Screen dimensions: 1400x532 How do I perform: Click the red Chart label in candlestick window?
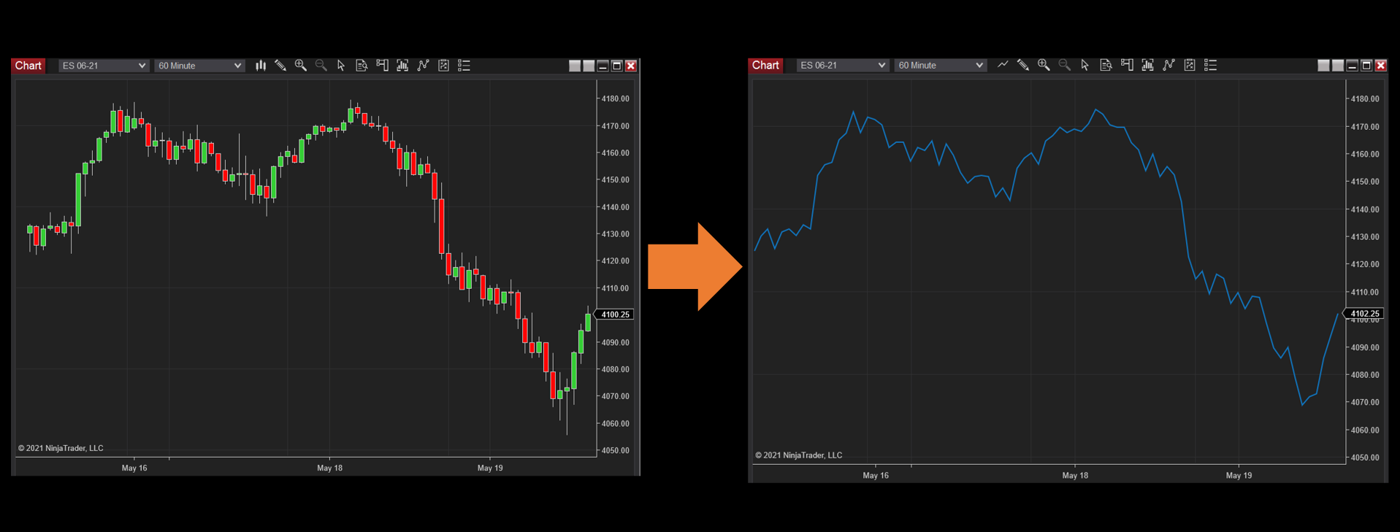coord(28,66)
